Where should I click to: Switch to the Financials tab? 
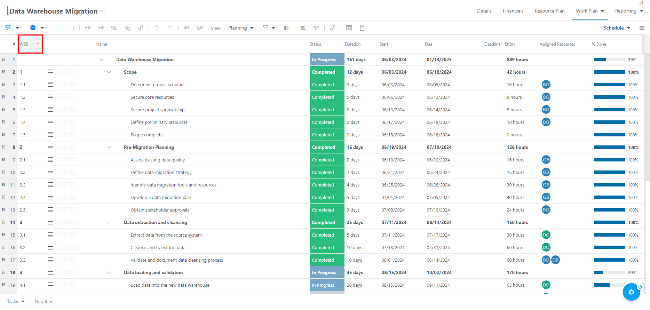coord(513,11)
